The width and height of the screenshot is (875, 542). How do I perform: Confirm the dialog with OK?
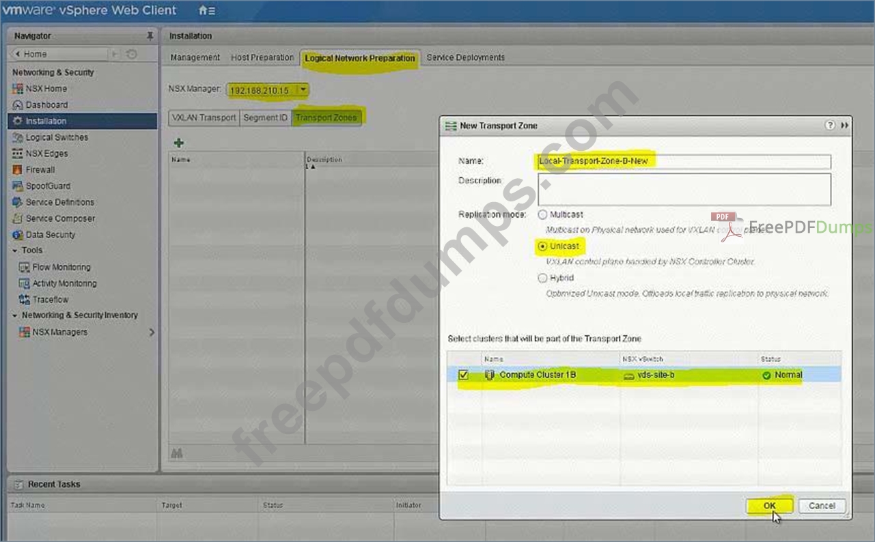click(770, 506)
